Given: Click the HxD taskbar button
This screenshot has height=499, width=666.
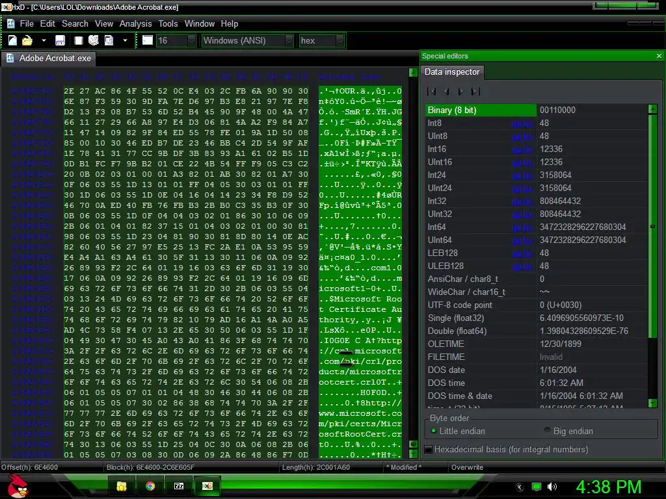Looking at the screenshot, I should click(x=207, y=486).
